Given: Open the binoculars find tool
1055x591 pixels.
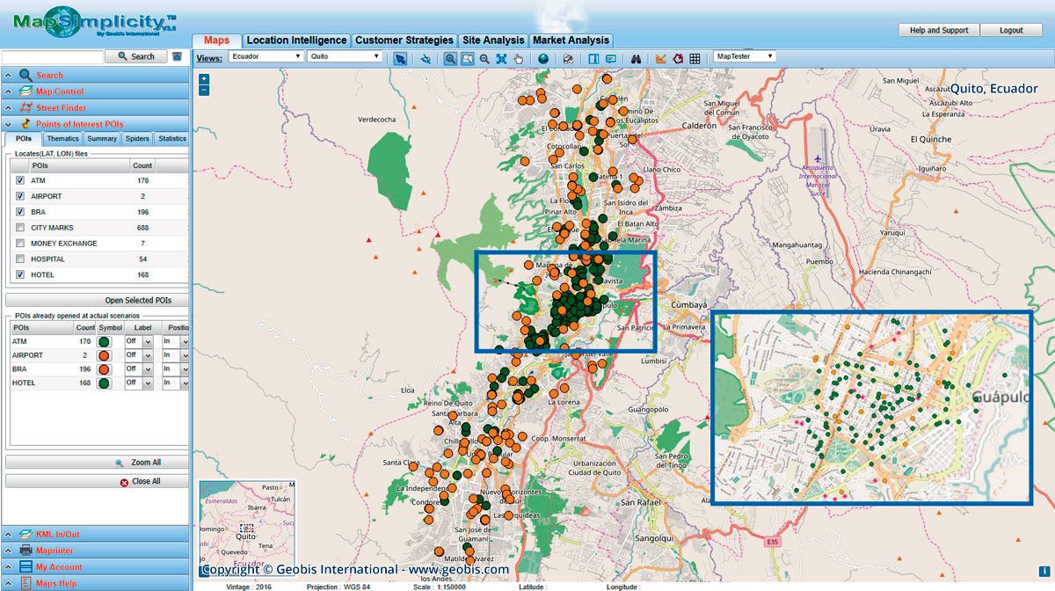Looking at the screenshot, I should pyautogui.click(x=636, y=58).
